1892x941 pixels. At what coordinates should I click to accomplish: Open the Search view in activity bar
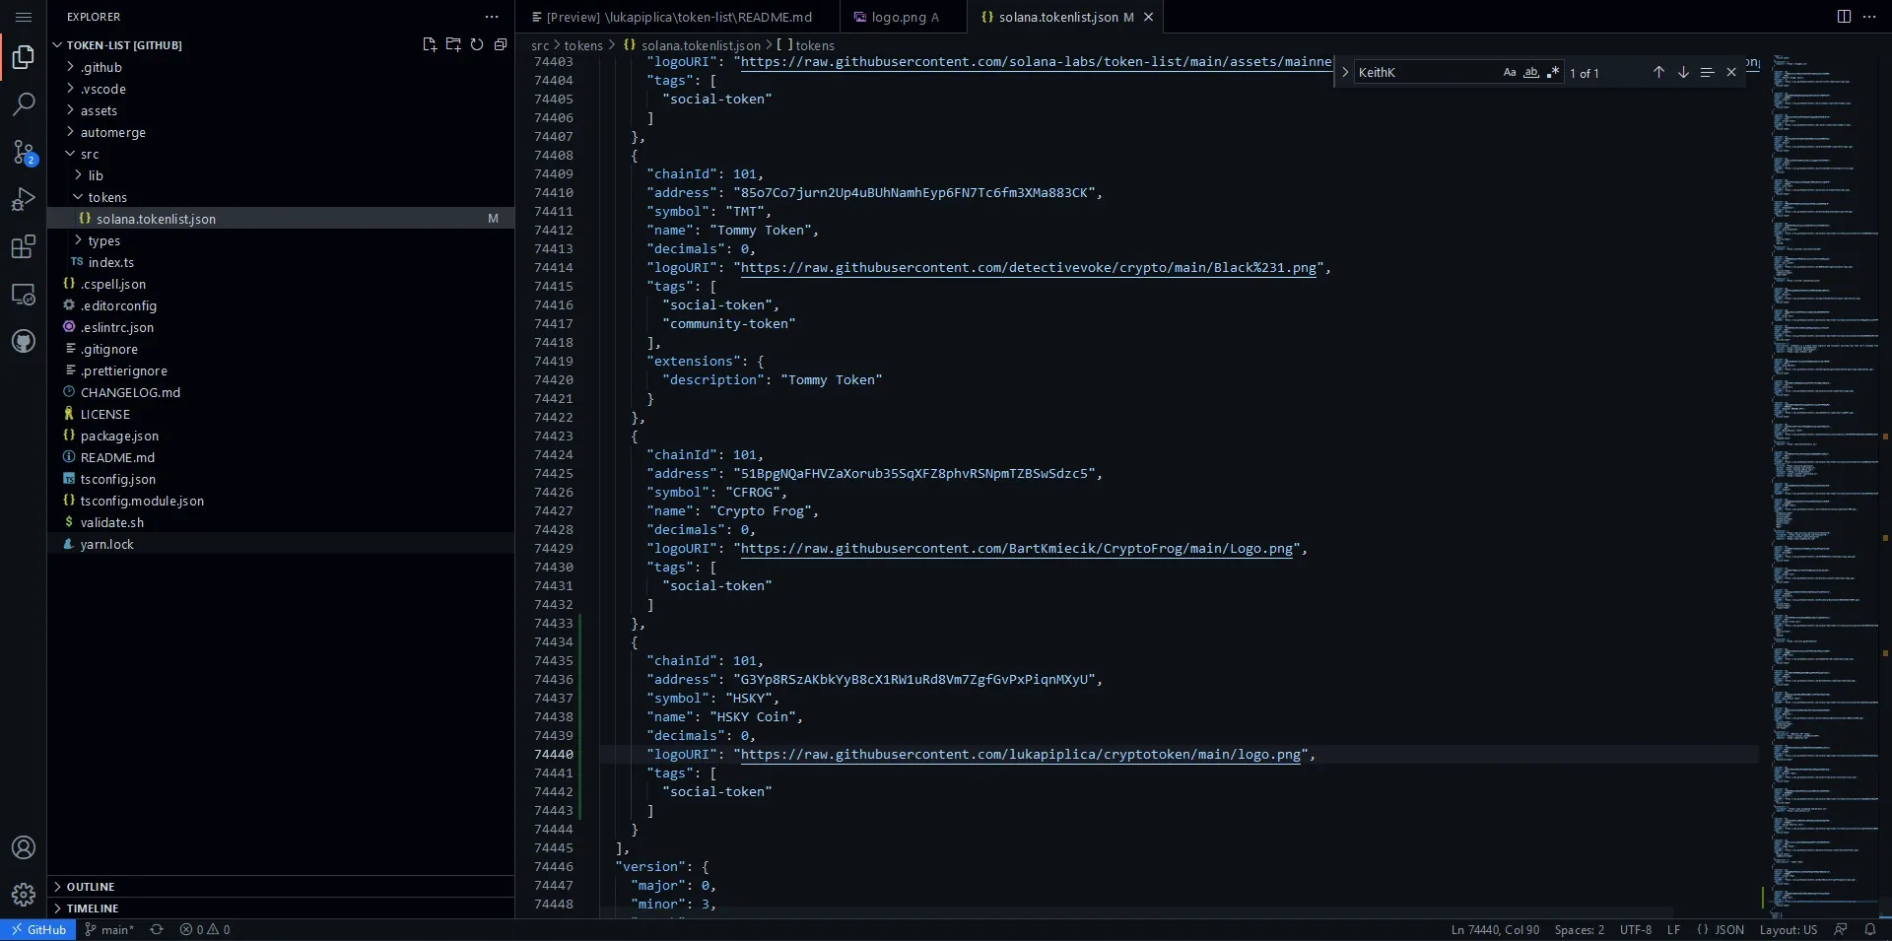click(x=24, y=104)
